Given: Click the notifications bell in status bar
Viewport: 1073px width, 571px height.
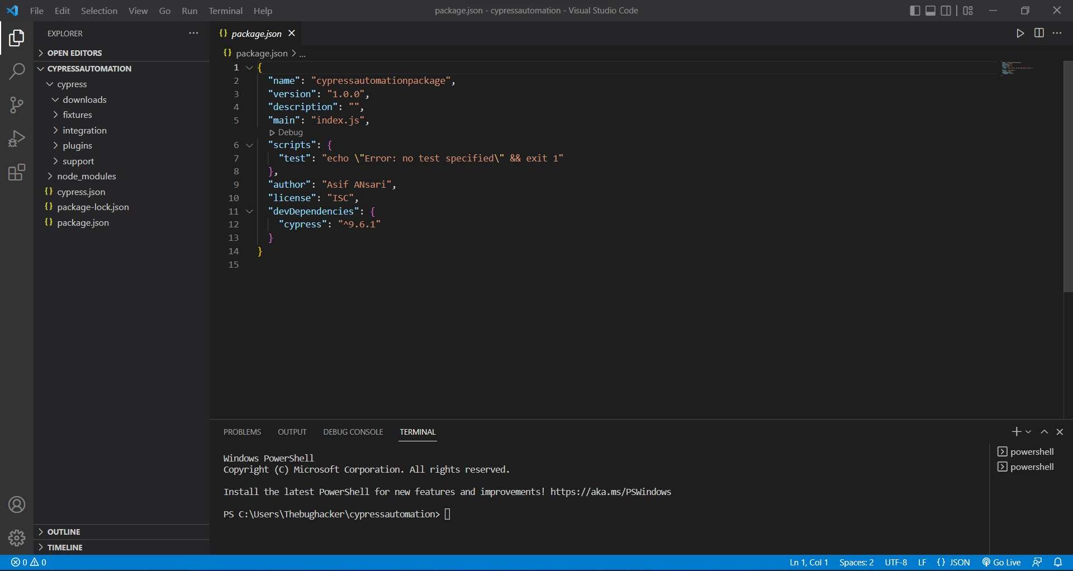Looking at the screenshot, I should point(1058,563).
